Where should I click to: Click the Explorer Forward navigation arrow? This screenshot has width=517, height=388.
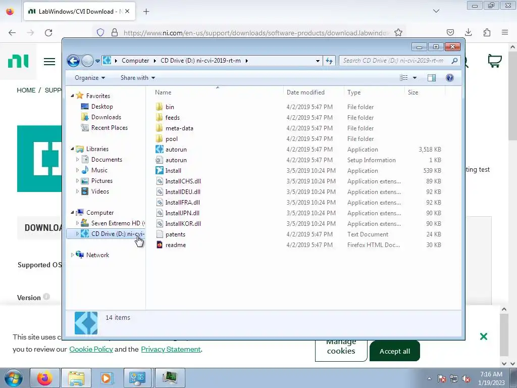pyautogui.click(x=87, y=61)
